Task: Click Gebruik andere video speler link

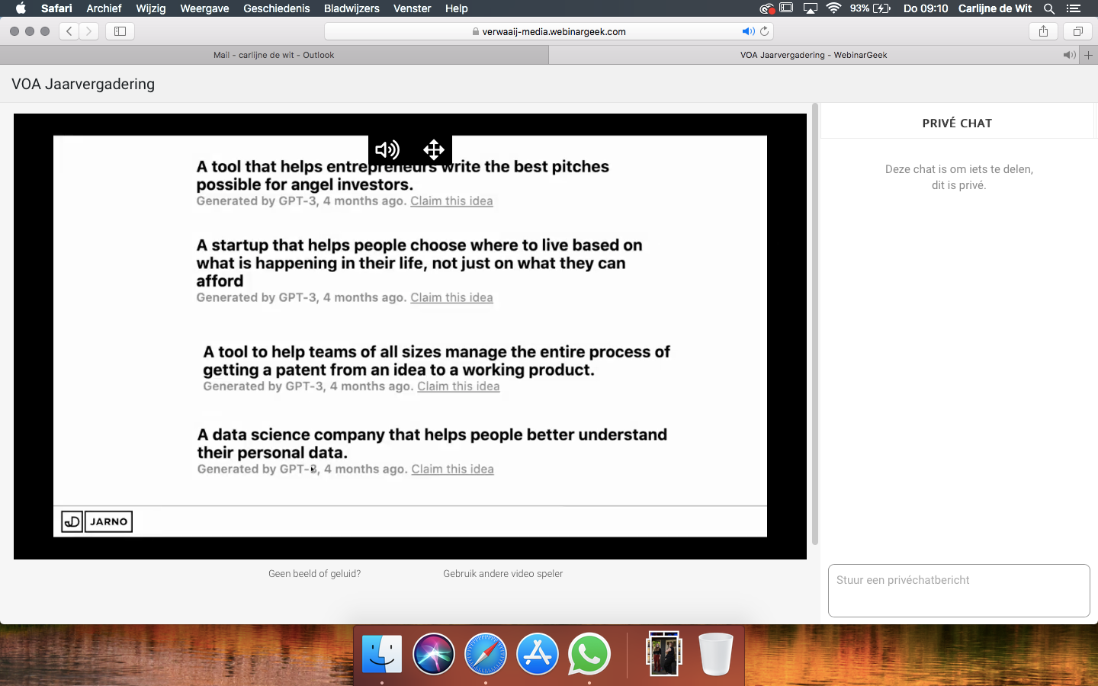Action: click(x=503, y=574)
